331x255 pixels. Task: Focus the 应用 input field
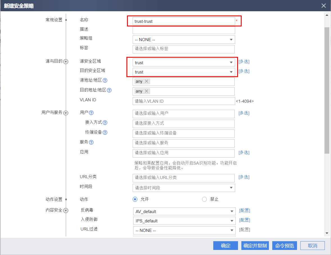(183, 153)
